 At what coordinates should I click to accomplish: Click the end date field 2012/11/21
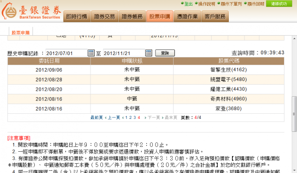click(x=124, y=53)
